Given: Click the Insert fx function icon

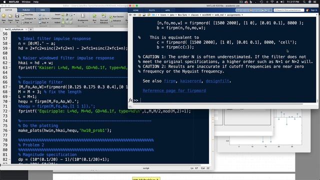Looking at the screenshot, I should coord(66,14).
